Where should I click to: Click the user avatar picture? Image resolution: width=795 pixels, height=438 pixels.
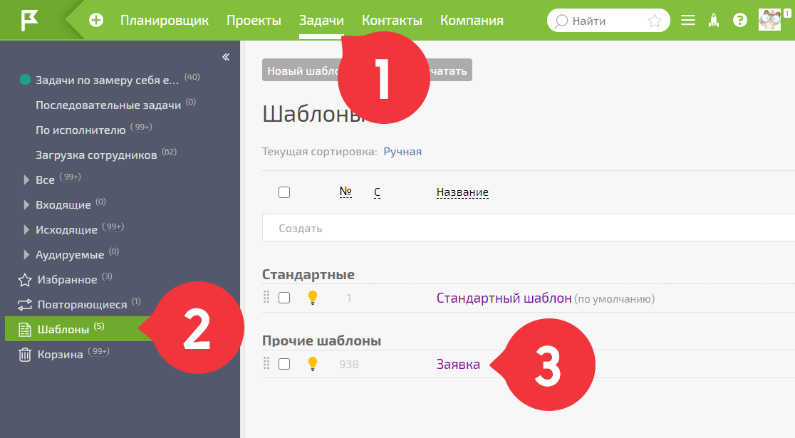[x=769, y=20]
